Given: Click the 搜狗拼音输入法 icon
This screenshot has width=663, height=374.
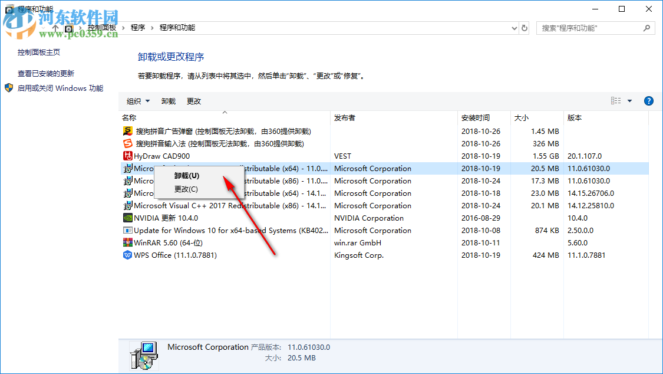Looking at the screenshot, I should [x=129, y=143].
